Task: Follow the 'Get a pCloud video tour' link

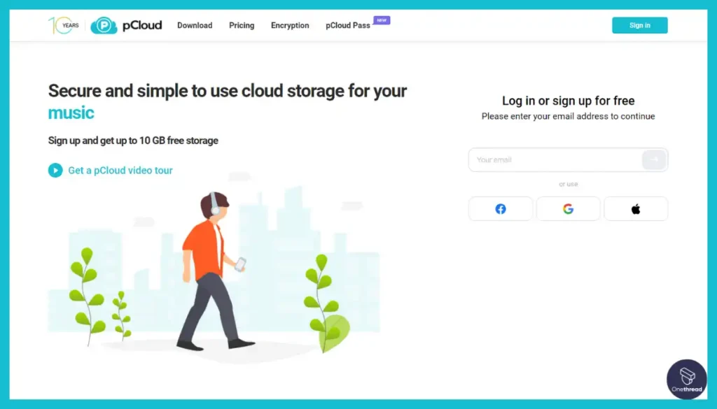Action: (x=120, y=171)
